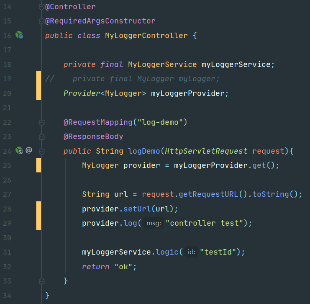Click "controller test" string literal
This screenshot has height=304, width=310.
pos(204,223)
